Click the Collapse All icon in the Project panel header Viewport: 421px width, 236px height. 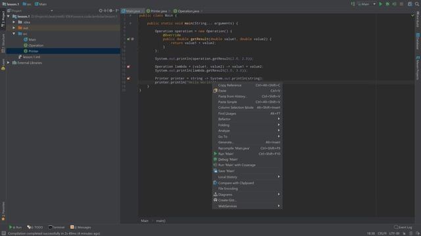pos(105,10)
